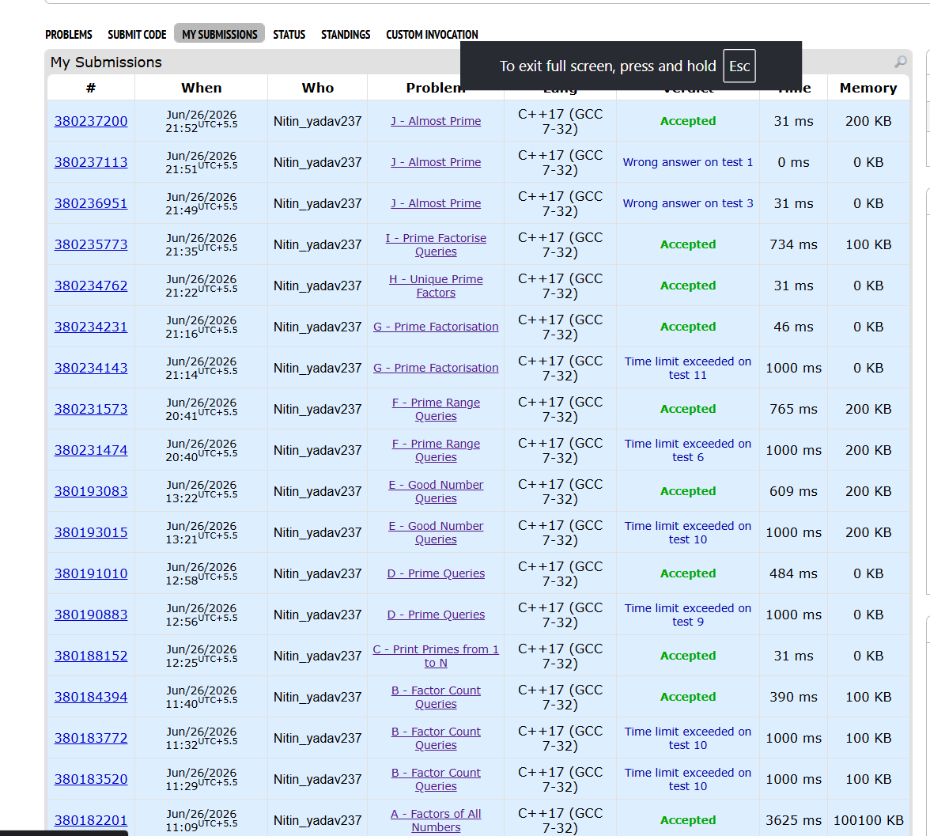This screenshot has width=930, height=836.
Task: Open the magnifier filter icon in My Submissions
Action: [900, 62]
